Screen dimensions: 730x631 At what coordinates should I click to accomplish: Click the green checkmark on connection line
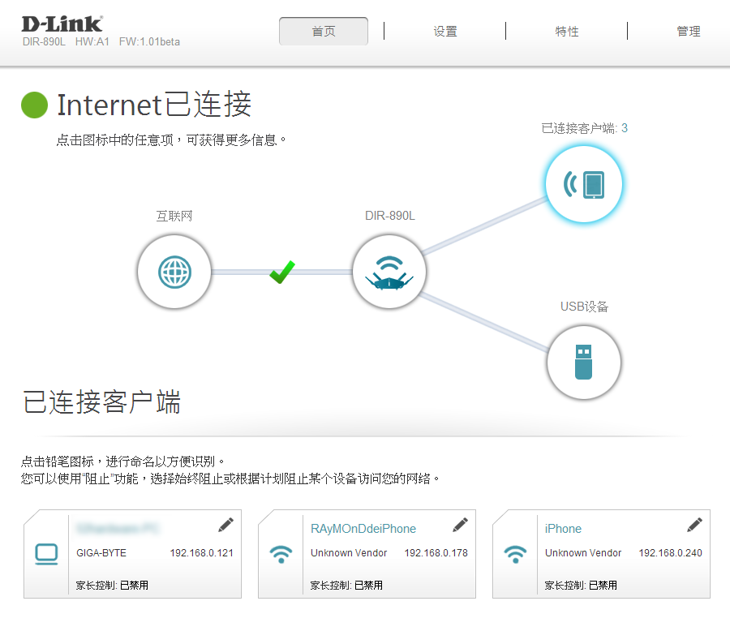coord(282,272)
